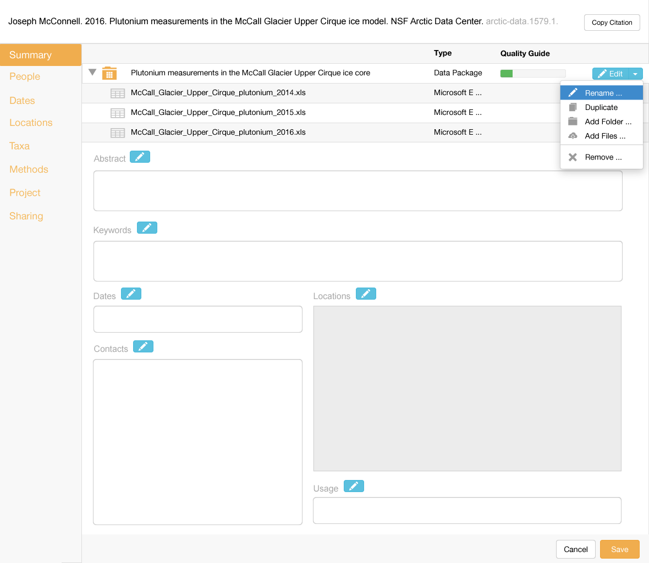Viewport: 649px width, 563px height.
Task: Click the Usage edit pencil icon
Action: [354, 486]
